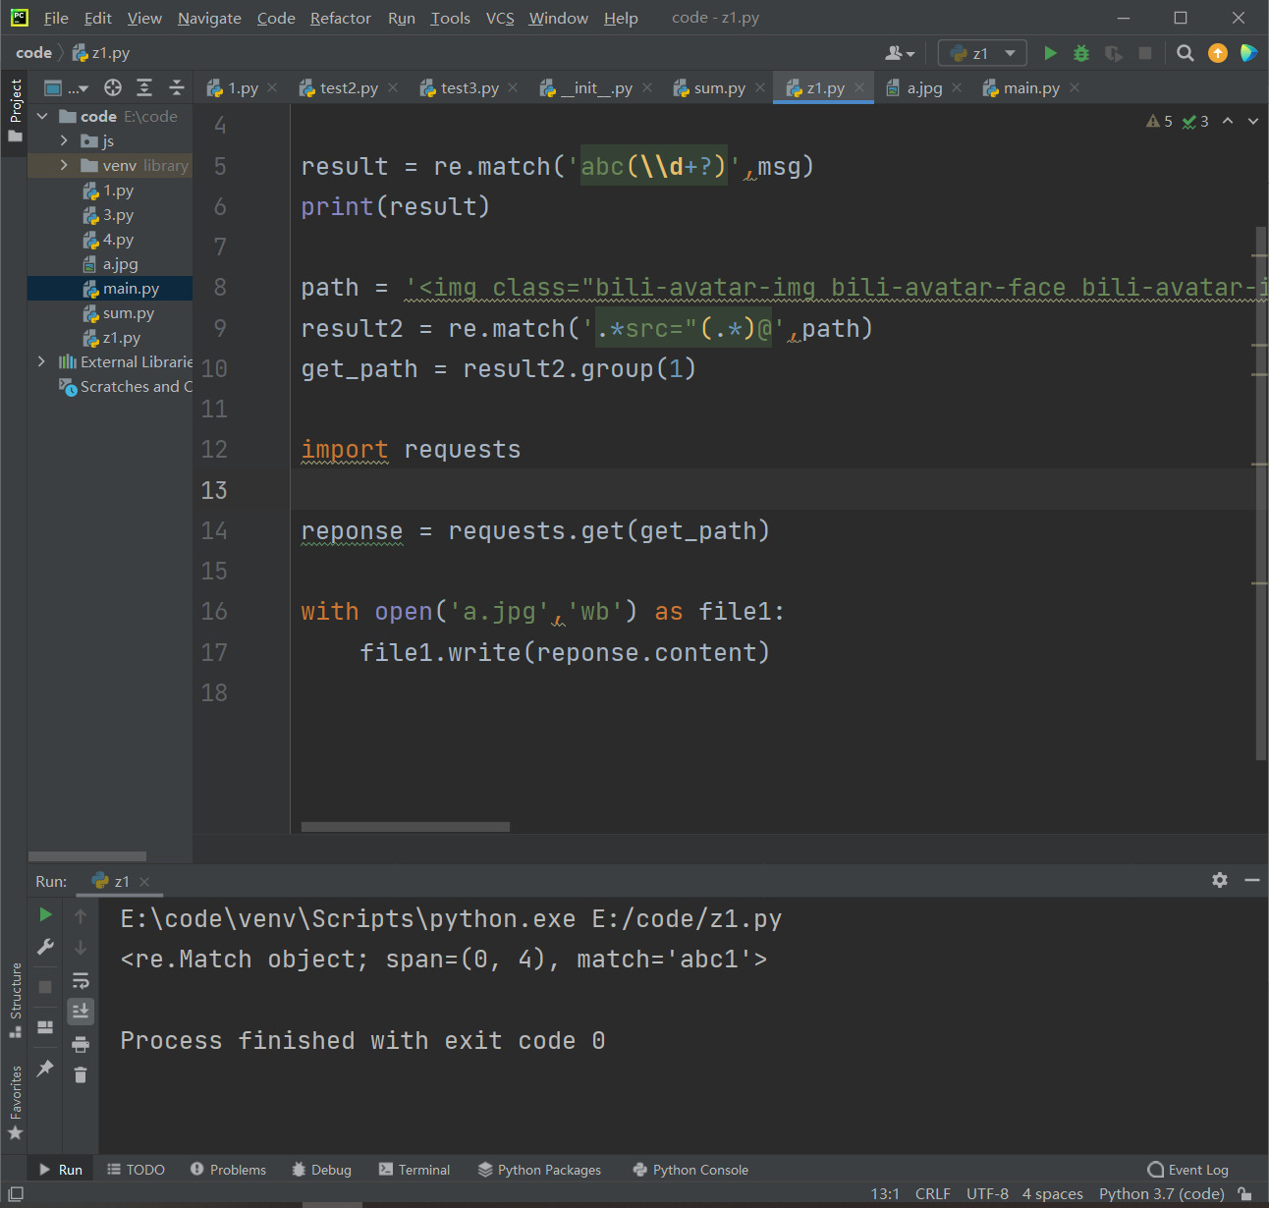Click the orange IDE update icon
The image size is (1269, 1208).
coord(1218,53)
